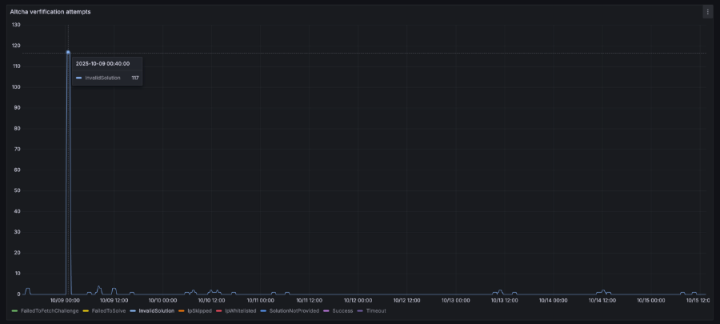The width and height of the screenshot is (720, 324).
Task: Click the Altcha verification attempts panel title
Action: [x=50, y=12]
